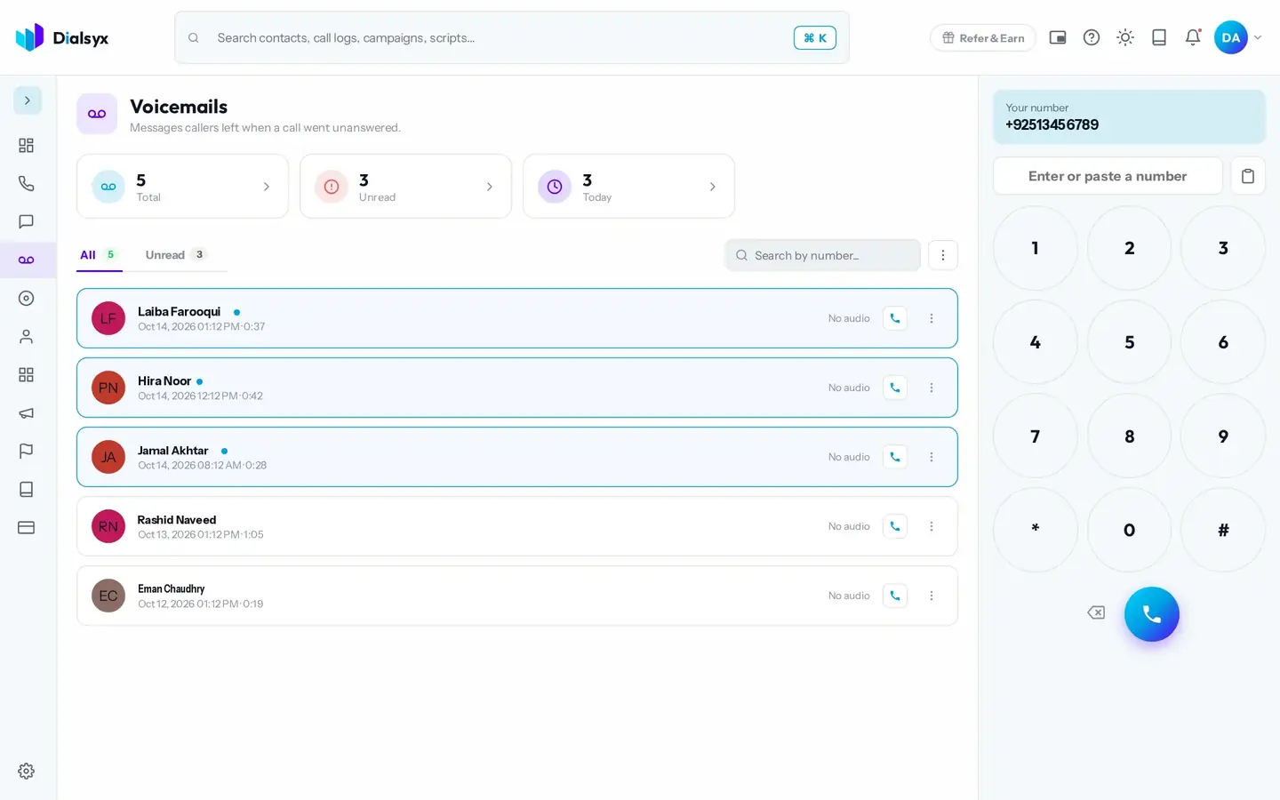
Task: Paste number using clipboard icon
Action: [x=1248, y=176]
